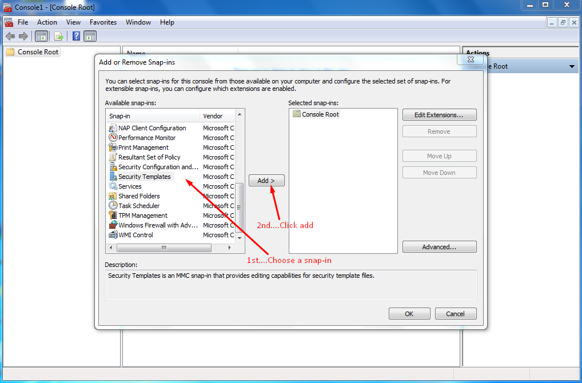The width and height of the screenshot is (582, 383).
Task: Click the greyed-out Move Down button
Action: click(440, 173)
